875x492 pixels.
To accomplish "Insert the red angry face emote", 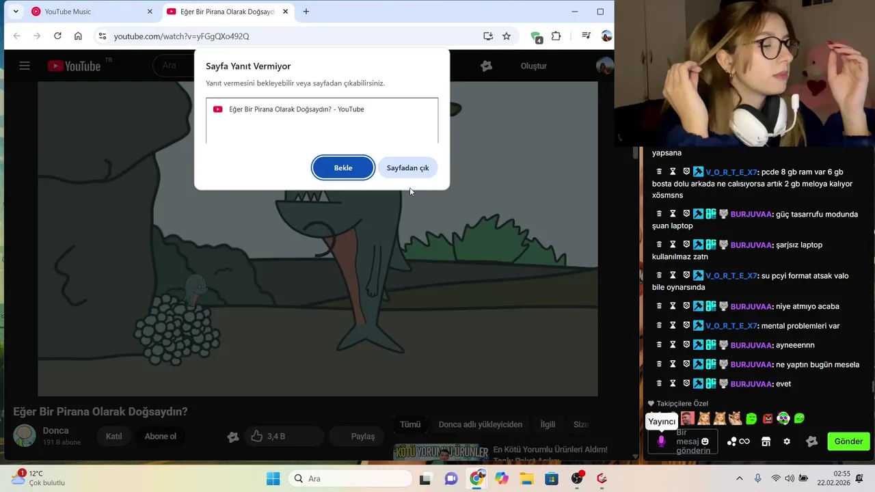I will (x=768, y=418).
